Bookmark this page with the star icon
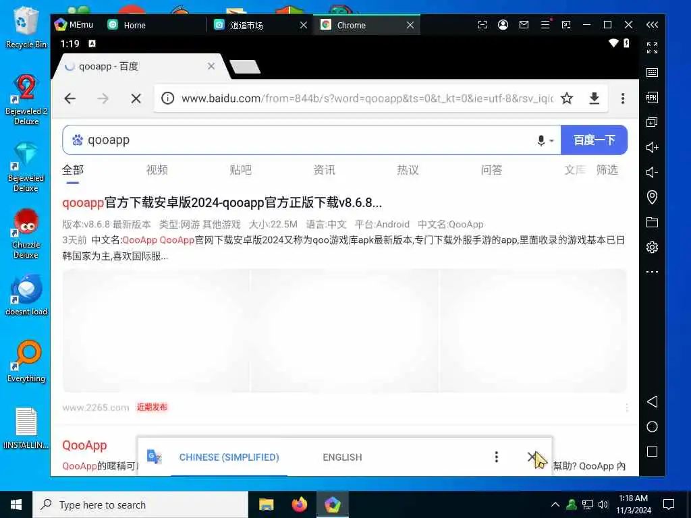 click(x=567, y=98)
